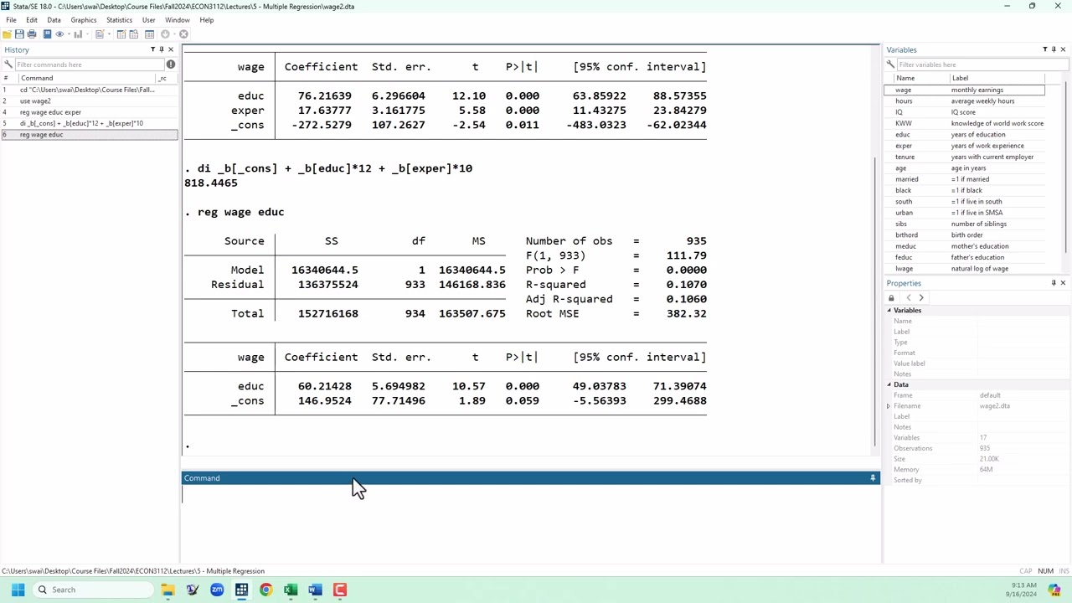Open dropdown arrow next to Viewer icon
This screenshot has height=603, width=1072.
coord(69,34)
